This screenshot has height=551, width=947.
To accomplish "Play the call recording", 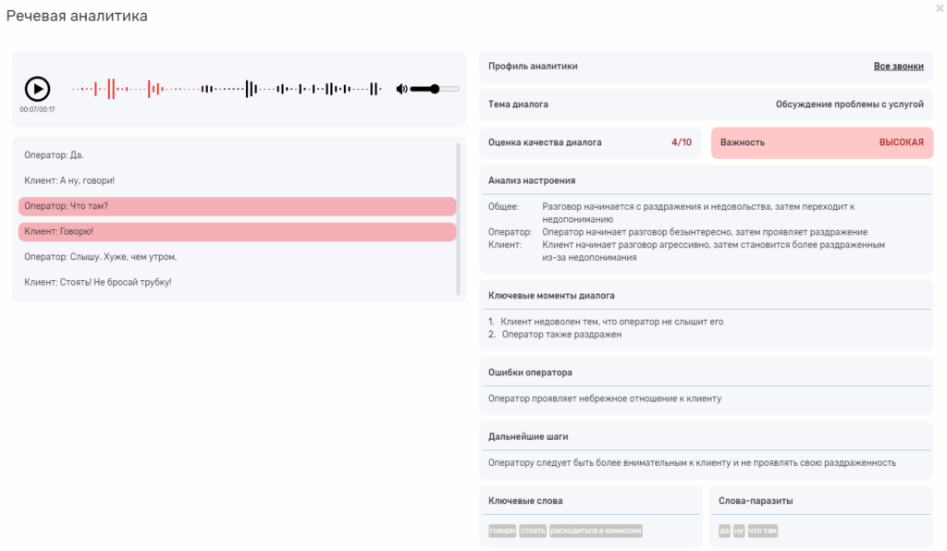I will coord(37,89).
